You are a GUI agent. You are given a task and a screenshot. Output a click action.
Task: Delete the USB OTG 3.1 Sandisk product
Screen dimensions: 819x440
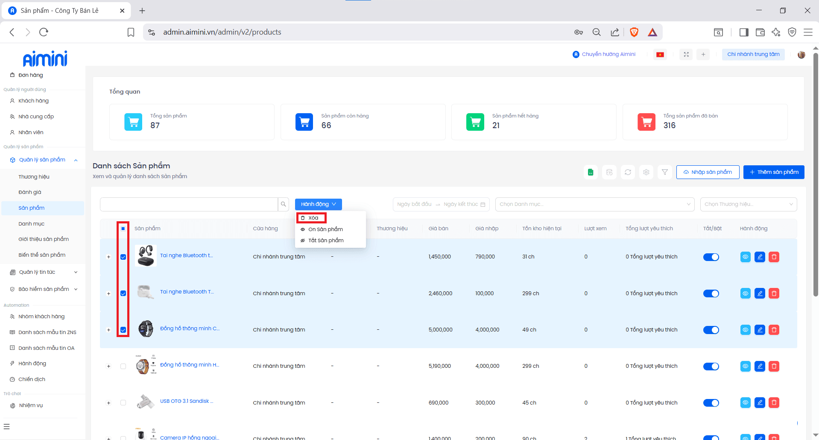pyautogui.click(x=774, y=403)
